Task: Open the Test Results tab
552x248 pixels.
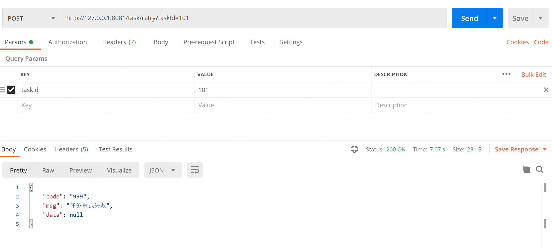Action: [116, 149]
